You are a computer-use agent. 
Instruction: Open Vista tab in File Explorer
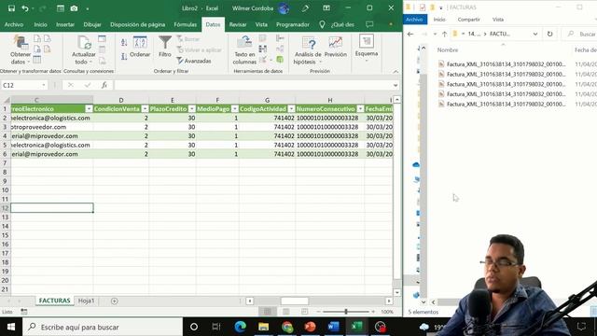click(x=498, y=20)
